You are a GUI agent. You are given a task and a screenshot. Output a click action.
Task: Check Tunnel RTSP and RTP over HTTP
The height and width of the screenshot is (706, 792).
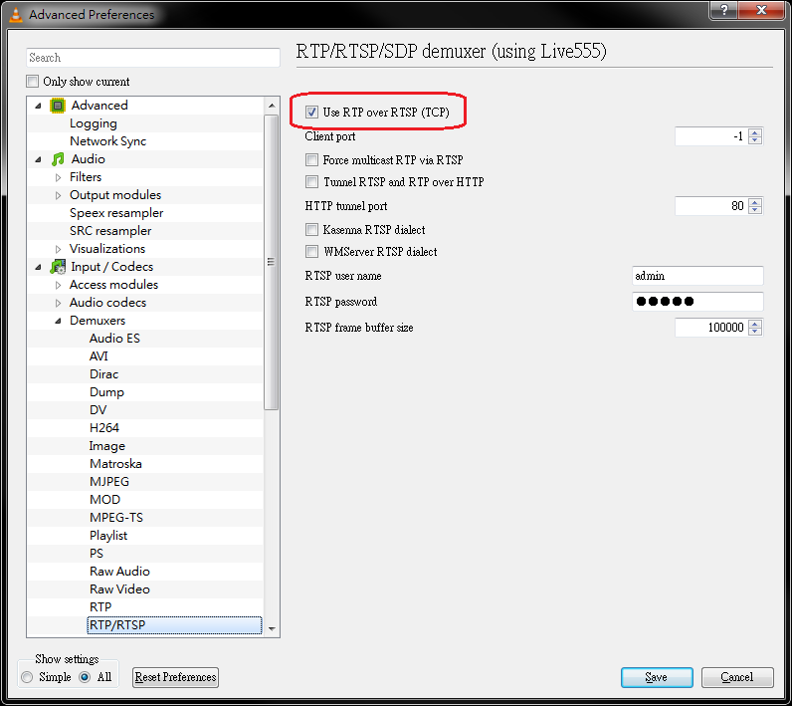[x=312, y=183]
